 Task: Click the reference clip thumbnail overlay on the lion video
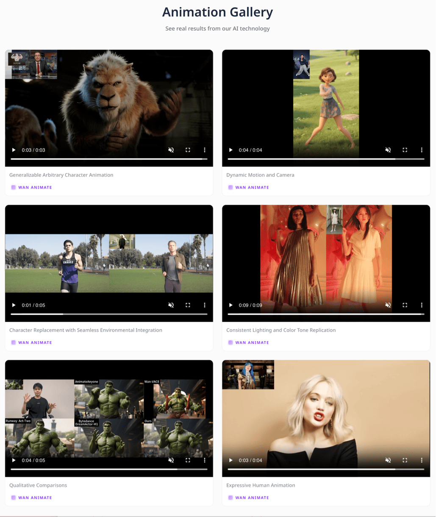tap(31, 64)
